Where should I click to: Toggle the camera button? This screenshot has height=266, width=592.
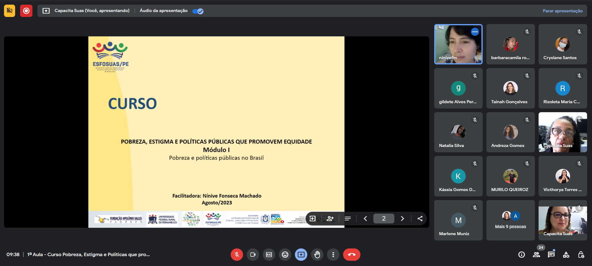coord(253,255)
